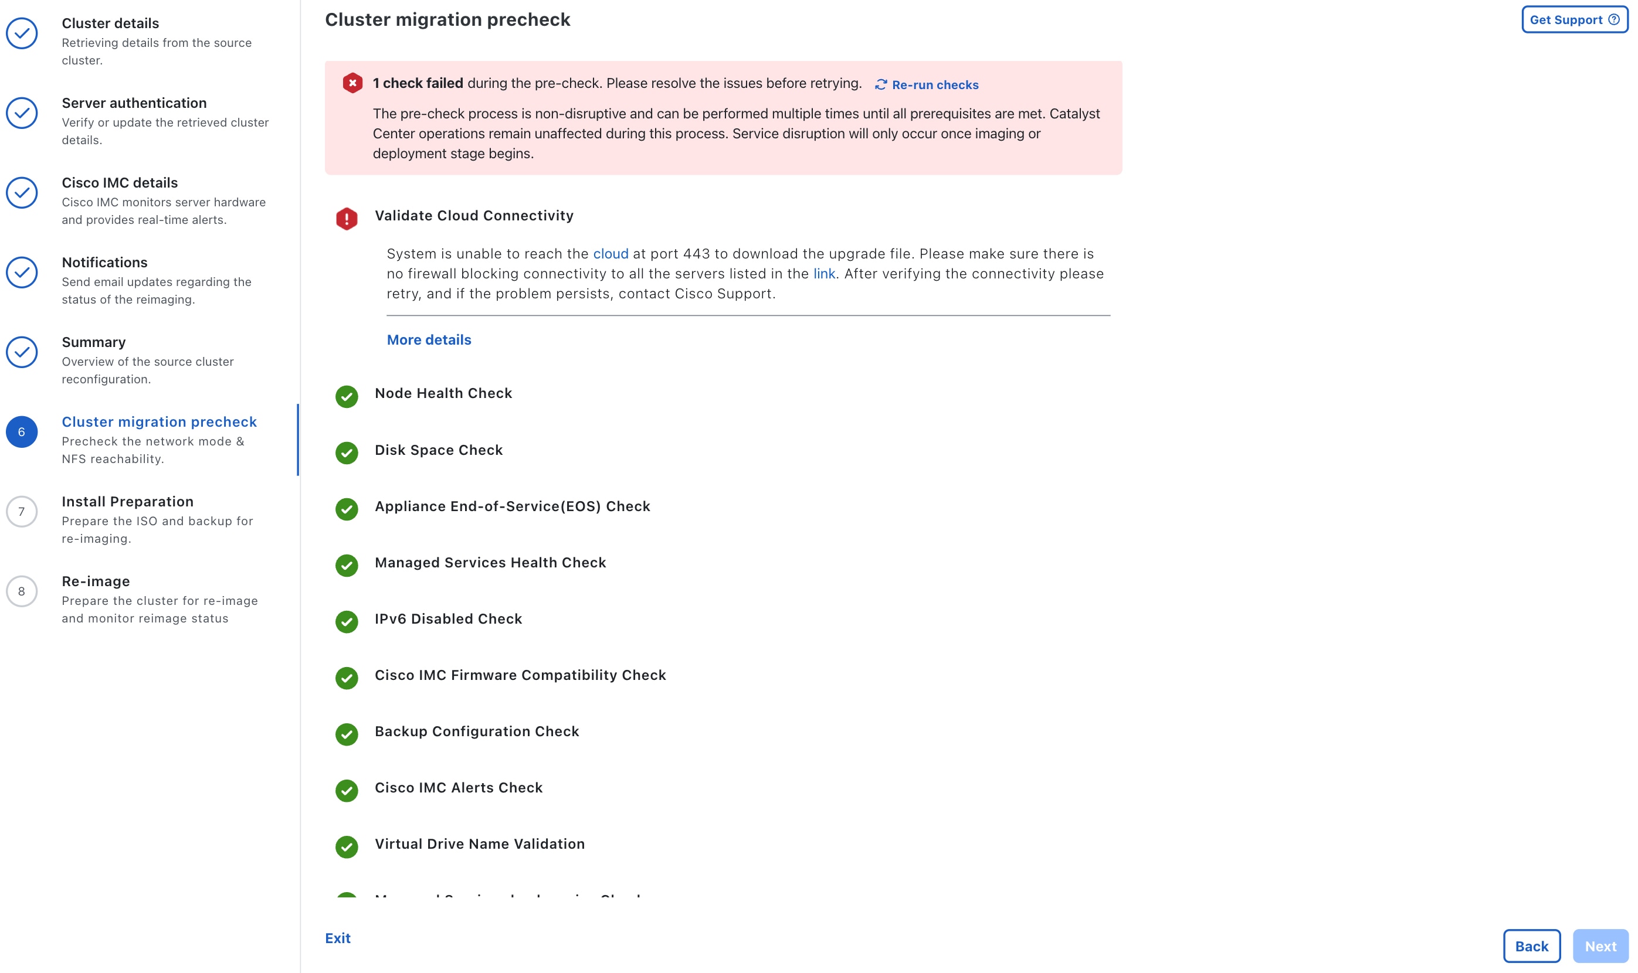Open the 'link' hyperlink listing servers
The height and width of the screenshot is (973, 1638).
[824, 273]
